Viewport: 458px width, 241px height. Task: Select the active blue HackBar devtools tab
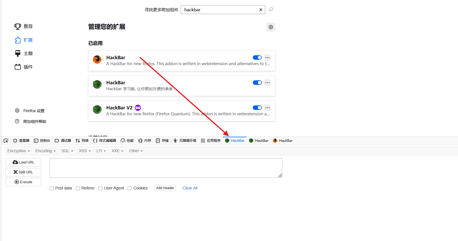coord(235,141)
